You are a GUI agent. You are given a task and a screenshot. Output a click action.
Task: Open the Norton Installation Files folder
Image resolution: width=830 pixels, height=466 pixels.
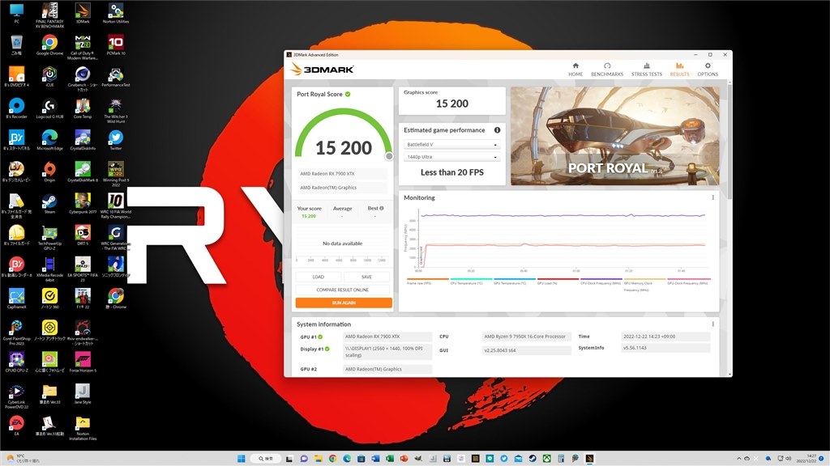tap(83, 428)
